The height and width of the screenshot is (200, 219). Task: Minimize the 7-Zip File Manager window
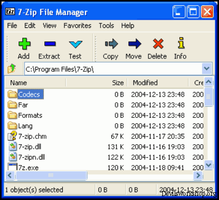pos(179,12)
